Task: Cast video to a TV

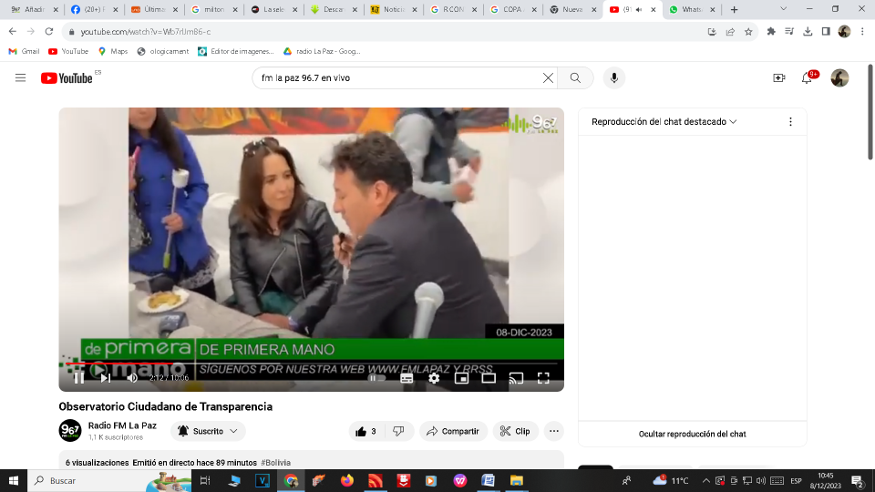Action: (x=516, y=378)
